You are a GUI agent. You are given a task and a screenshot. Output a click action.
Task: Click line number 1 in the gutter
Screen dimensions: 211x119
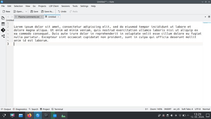click(x=8, y=23)
